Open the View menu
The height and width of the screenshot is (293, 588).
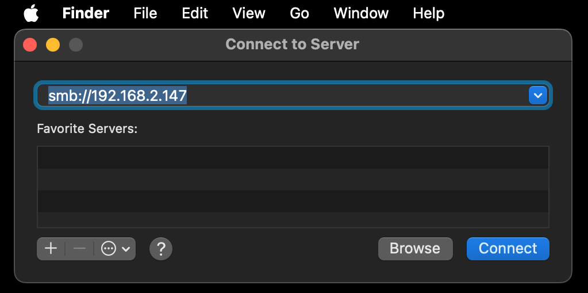[x=249, y=13]
